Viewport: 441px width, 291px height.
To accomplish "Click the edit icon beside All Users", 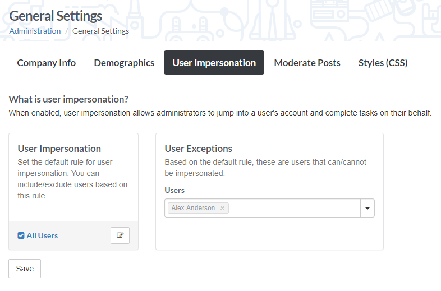I will pyautogui.click(x=120, y=235).
